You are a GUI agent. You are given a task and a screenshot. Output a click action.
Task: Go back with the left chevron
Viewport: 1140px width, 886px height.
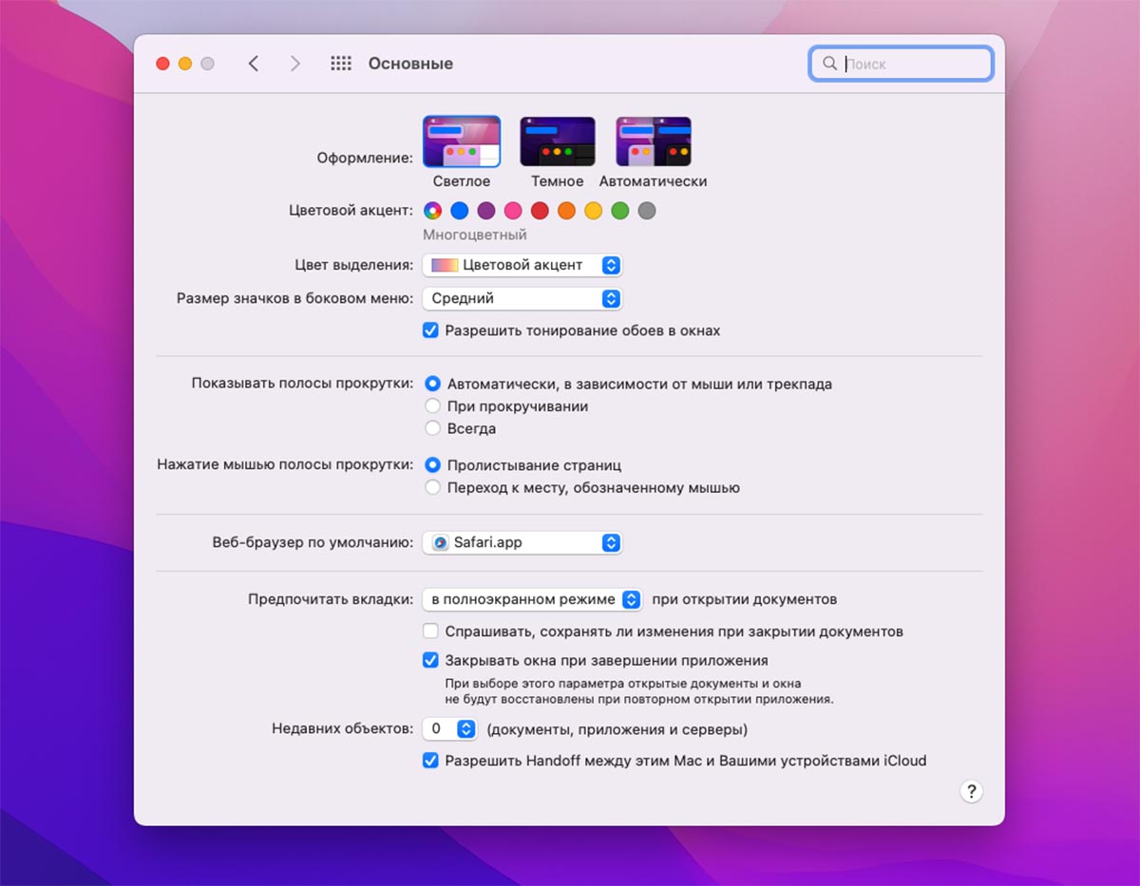coord(253,64)
